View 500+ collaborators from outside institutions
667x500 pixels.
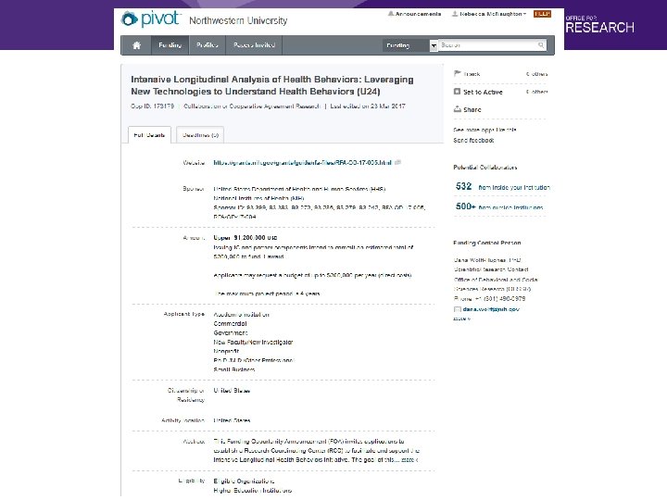(x=499, y=206)
